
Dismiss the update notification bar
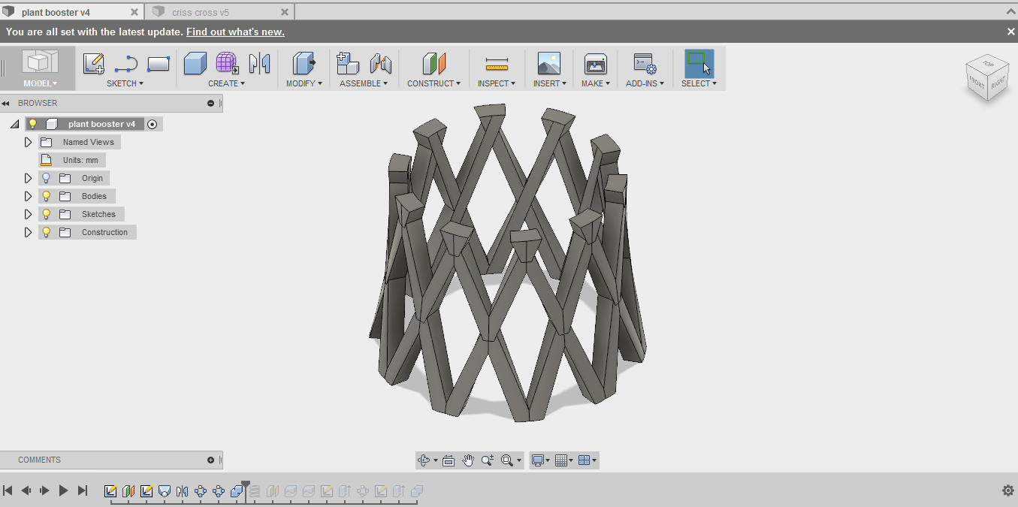pyautogui.click(x=1010, y=32)
